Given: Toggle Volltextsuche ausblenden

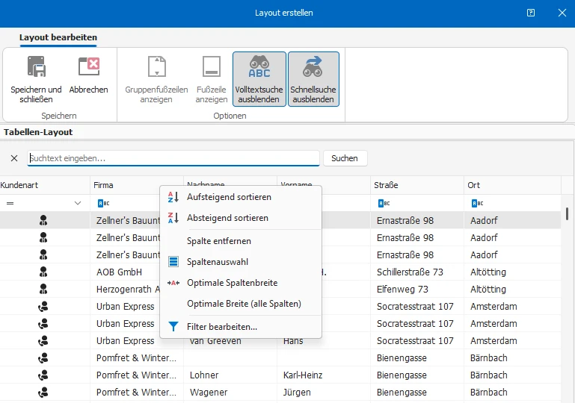Looking at the screenshot, I should [x=259, y=79].
